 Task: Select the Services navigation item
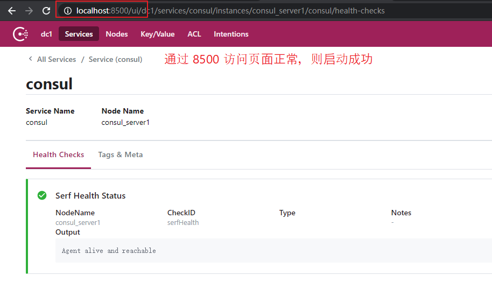click(79, 34)
